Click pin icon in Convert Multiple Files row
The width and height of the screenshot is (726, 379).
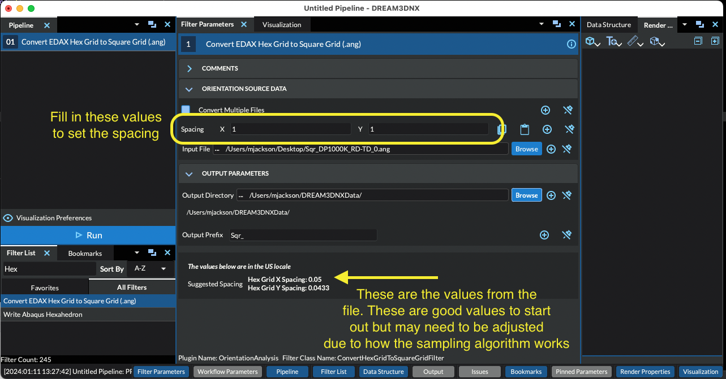569,110
